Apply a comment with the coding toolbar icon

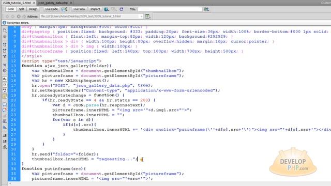point(5,104)
